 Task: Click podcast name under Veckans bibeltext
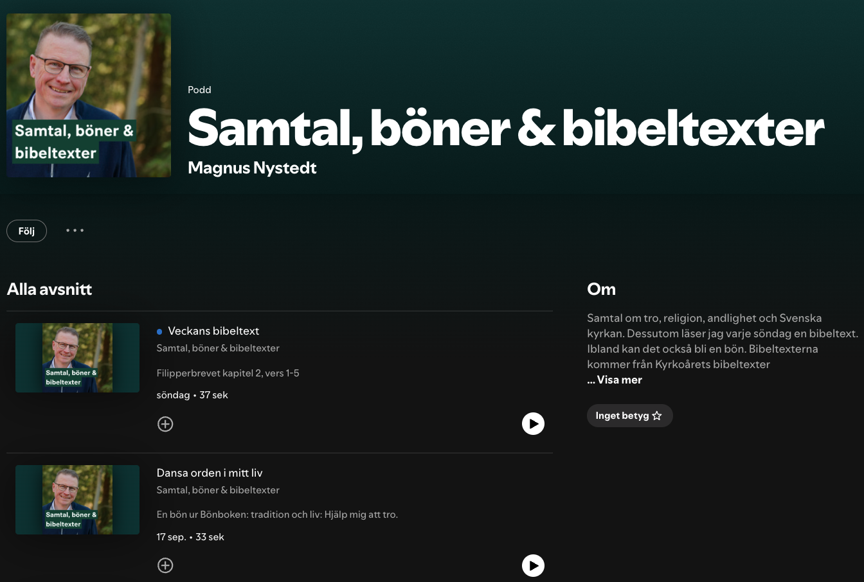218,348
